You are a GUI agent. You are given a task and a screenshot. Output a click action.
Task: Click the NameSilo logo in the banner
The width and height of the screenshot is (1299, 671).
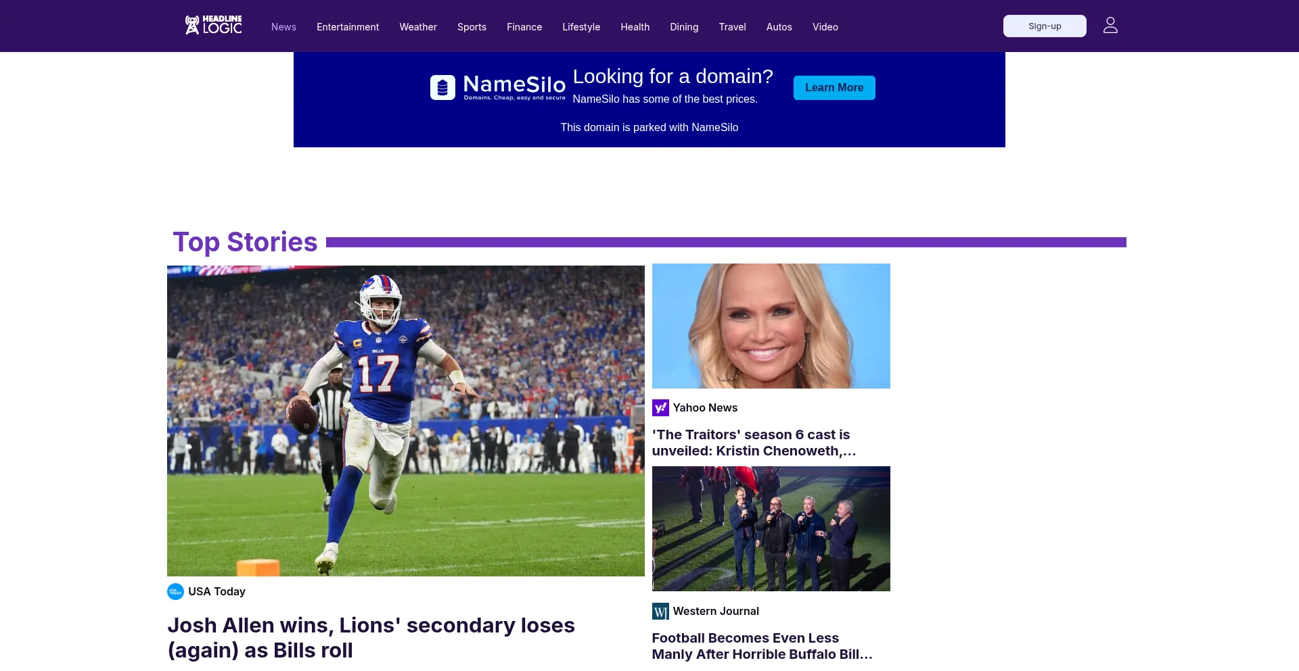[x=498, y=88]
